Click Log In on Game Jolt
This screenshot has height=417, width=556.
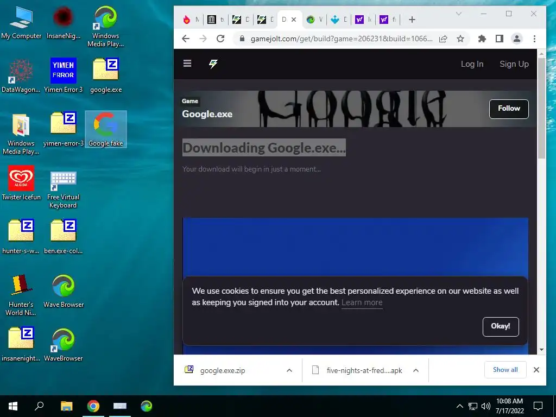472,64
